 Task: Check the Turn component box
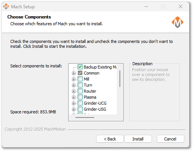point(80,85)
